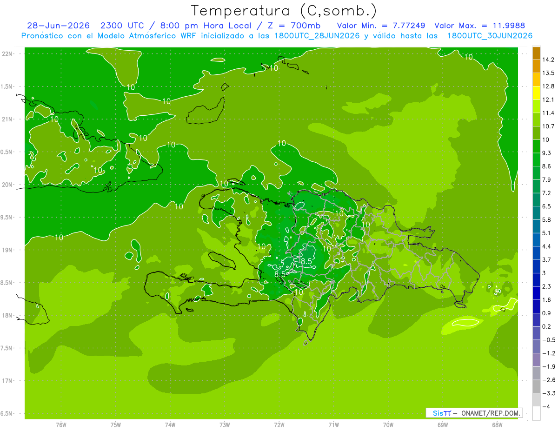This screenshot has height=431, width=558.
Task: Click the 11.4 color bar label
Action: tap(548, 113)
